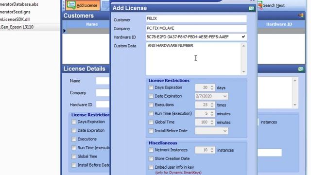This screenshot has height=175, width=311.
Task: Check the Store Creation Date option
Action: click(x=151, y=158)
